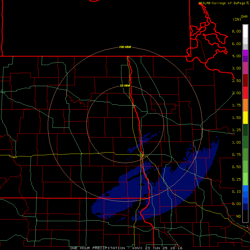Image resolution: width=250 pixels, height=250 pixels.
Task: Click the 1.75 legend value
Action: [236, 105]
